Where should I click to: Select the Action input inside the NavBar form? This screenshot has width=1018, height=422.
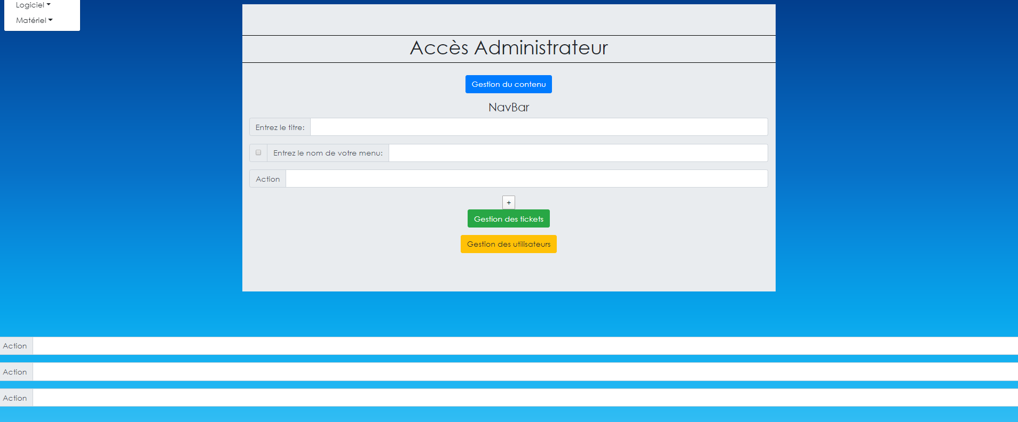click(526, 179)
